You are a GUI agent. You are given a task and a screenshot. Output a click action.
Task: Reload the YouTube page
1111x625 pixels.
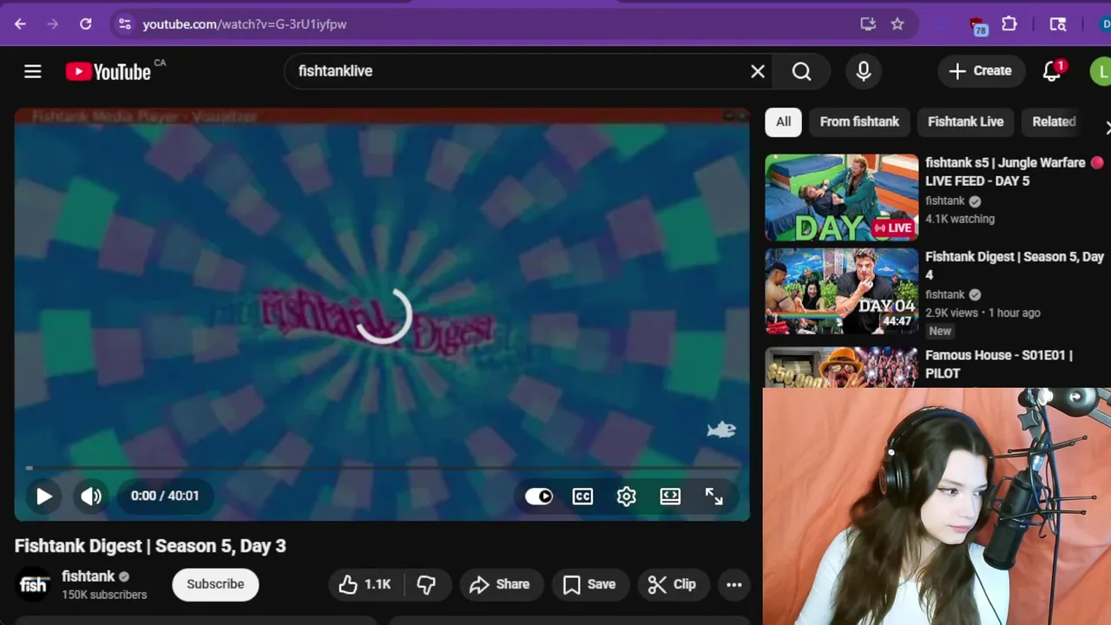[x=86, y=24]
